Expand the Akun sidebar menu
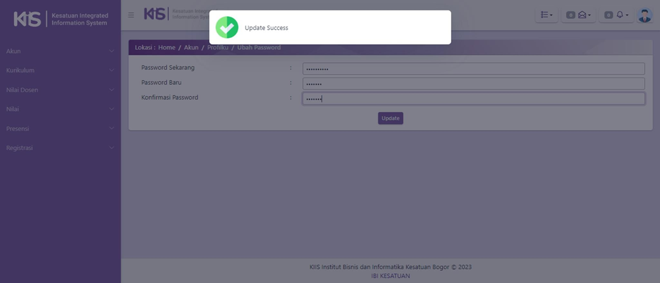The height and width of the screenshot is (283, 660). (60, 51)
